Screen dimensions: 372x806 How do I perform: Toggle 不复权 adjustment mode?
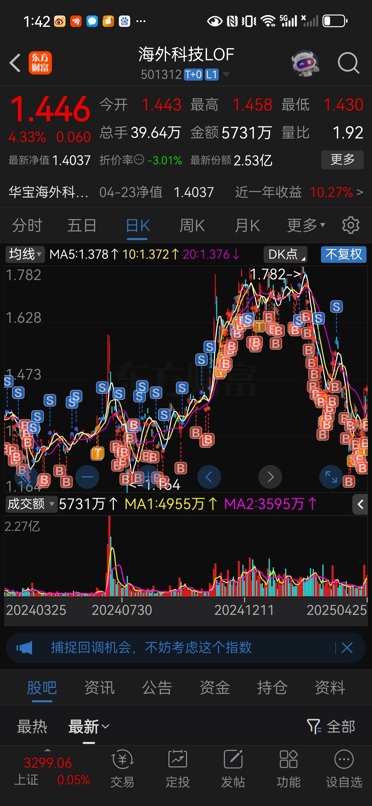(343, 254)
